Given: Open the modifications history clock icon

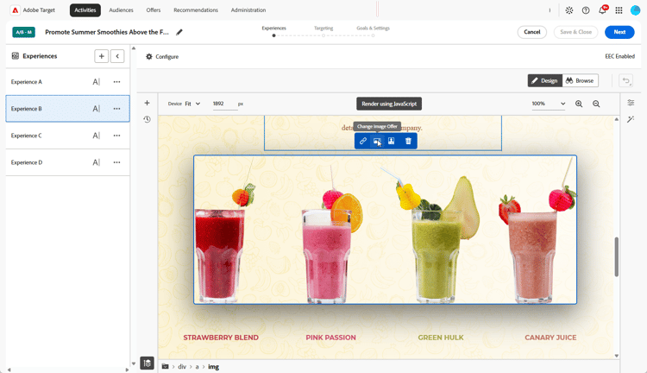Looking at the screenshot, I should point(147,119).
